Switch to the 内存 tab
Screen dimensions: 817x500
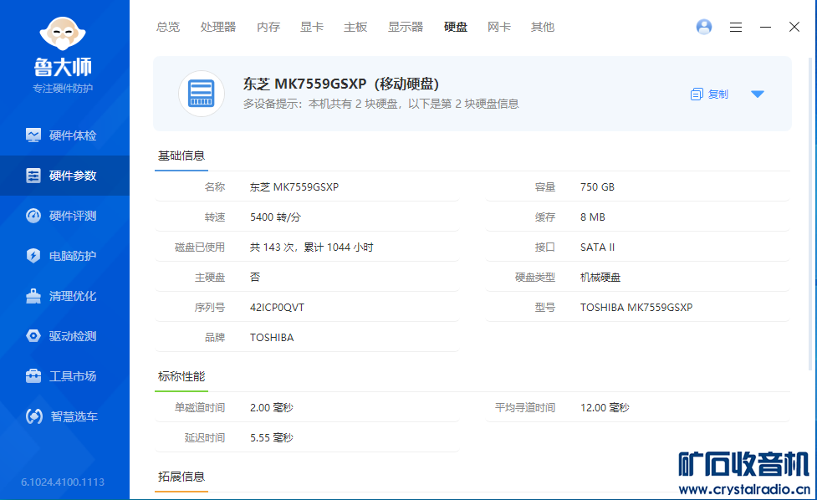268,27
